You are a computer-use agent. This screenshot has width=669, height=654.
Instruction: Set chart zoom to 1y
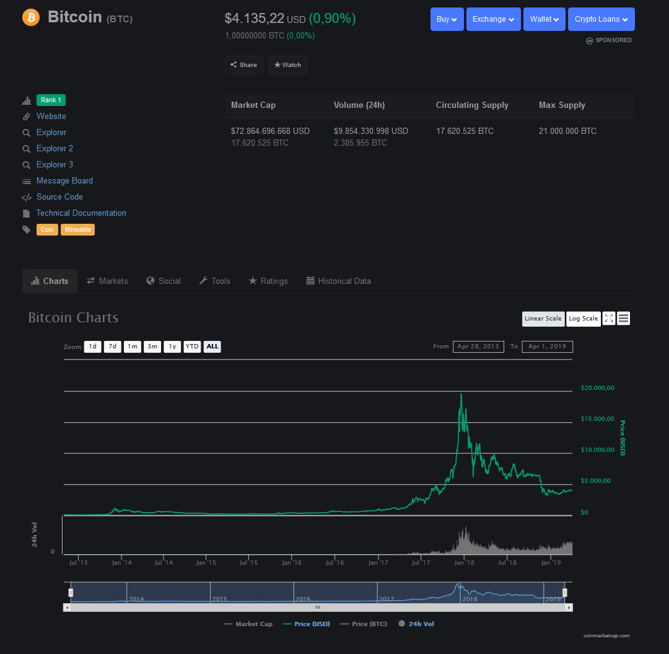tap(172, 347)
